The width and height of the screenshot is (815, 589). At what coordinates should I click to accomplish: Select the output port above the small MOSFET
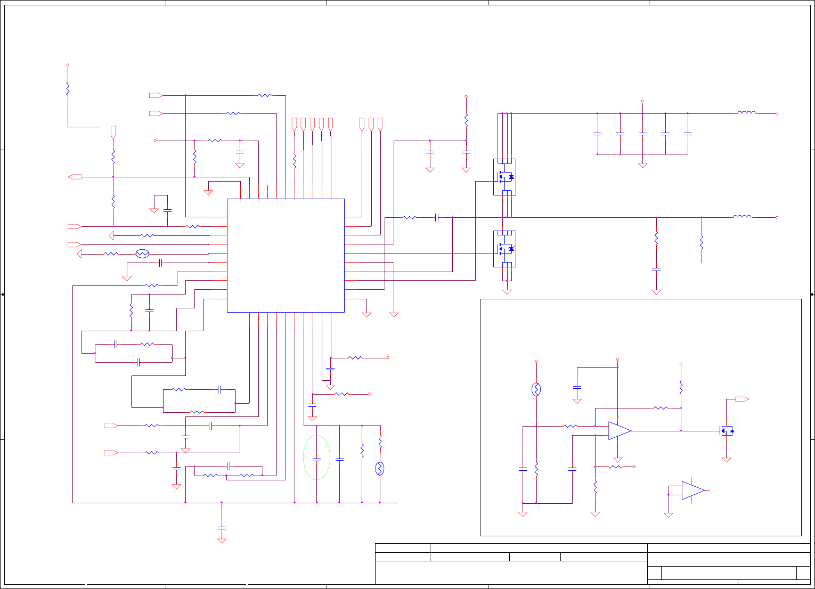(742, 399)
